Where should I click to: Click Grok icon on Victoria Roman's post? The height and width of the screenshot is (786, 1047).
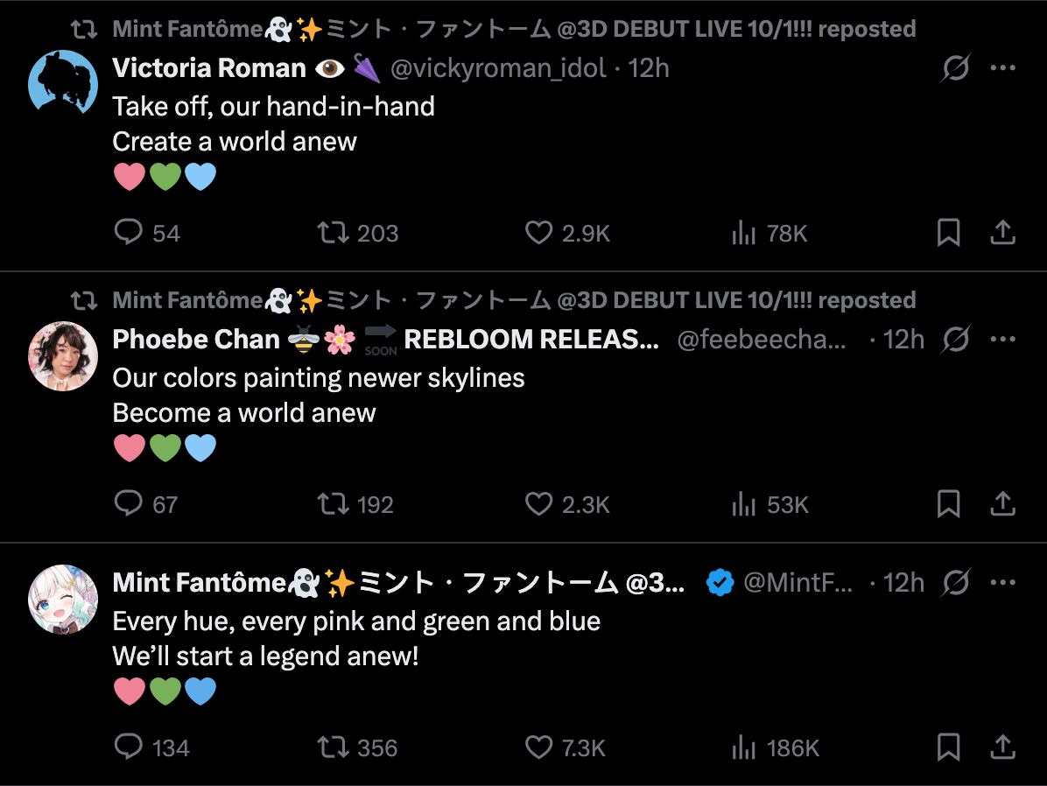[x=956, y=68]
